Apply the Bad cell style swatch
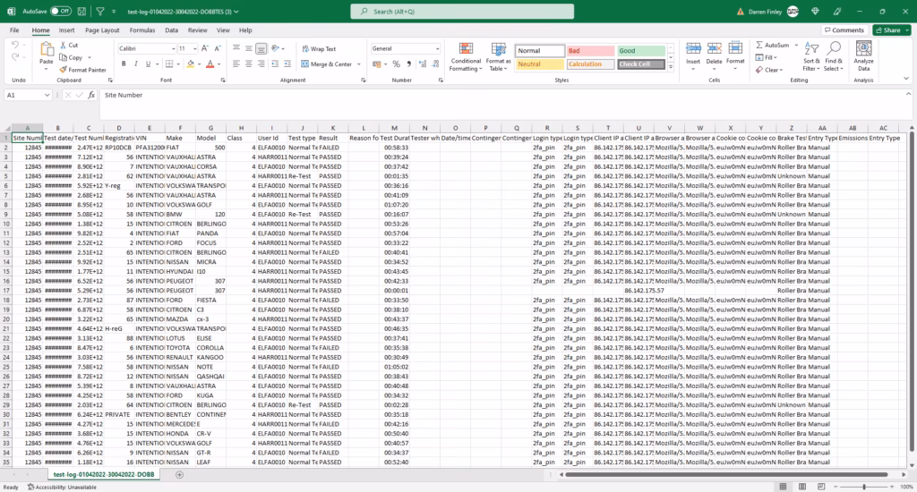 pyautogui.click(x=589, y=51)
